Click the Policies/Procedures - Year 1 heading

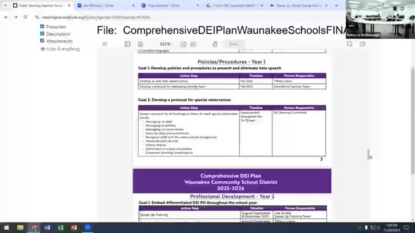[x=231, y=62]
